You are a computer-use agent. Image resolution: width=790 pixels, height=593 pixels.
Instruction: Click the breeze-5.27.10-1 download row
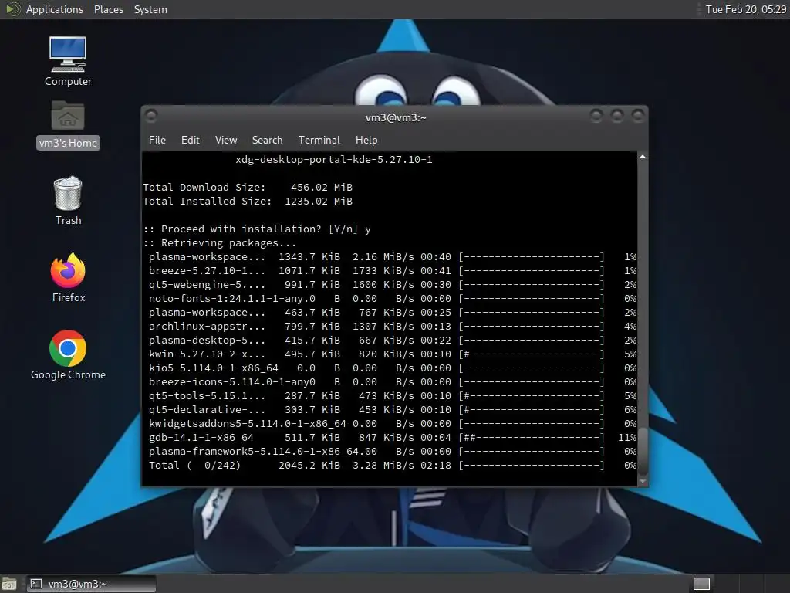tap(393, 271)
